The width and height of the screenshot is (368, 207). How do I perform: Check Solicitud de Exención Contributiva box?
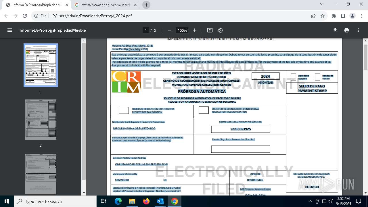(124, 110)
